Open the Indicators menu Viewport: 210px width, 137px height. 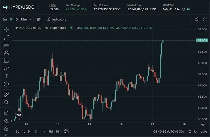coord(57,19)
